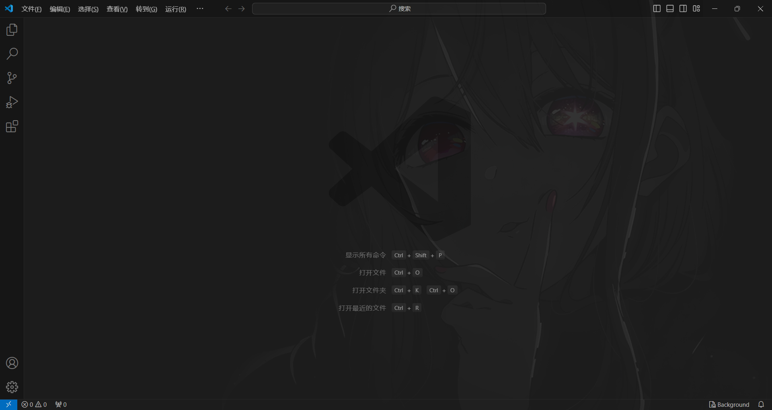Open the Explorer view in activity bar
Image resolution: width=772 pixels, height=410 pixels.
(12, 30)
